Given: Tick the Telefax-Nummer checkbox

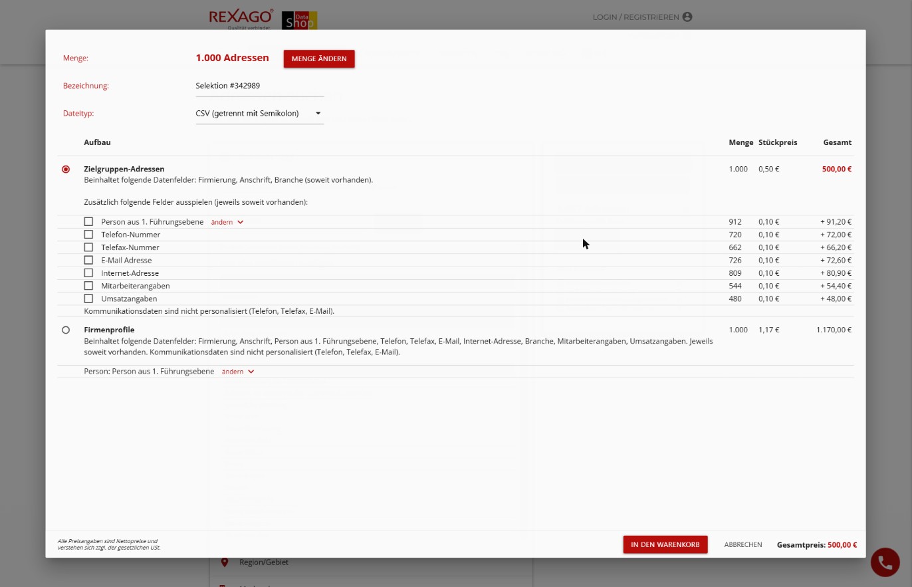Looking at the screenshot, I should point(88,247).
